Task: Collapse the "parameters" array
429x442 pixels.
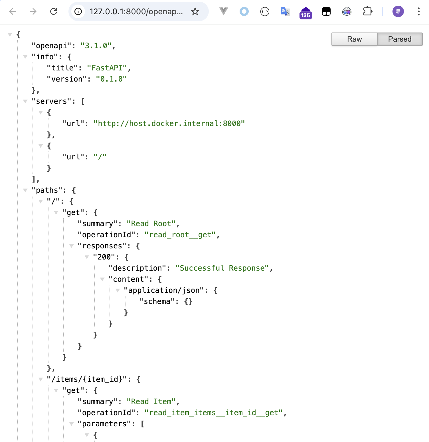Action: click(72, 424)
